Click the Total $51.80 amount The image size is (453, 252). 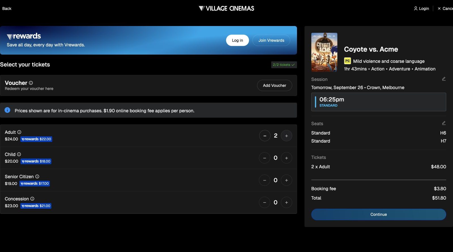pyautogui.click(x=439, y=198)
